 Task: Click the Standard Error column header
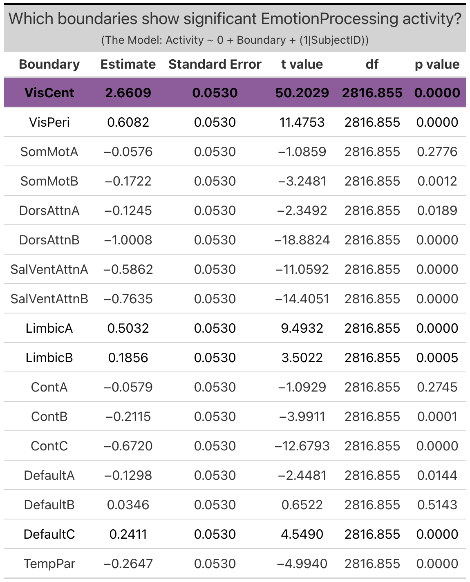coord(215,64)
